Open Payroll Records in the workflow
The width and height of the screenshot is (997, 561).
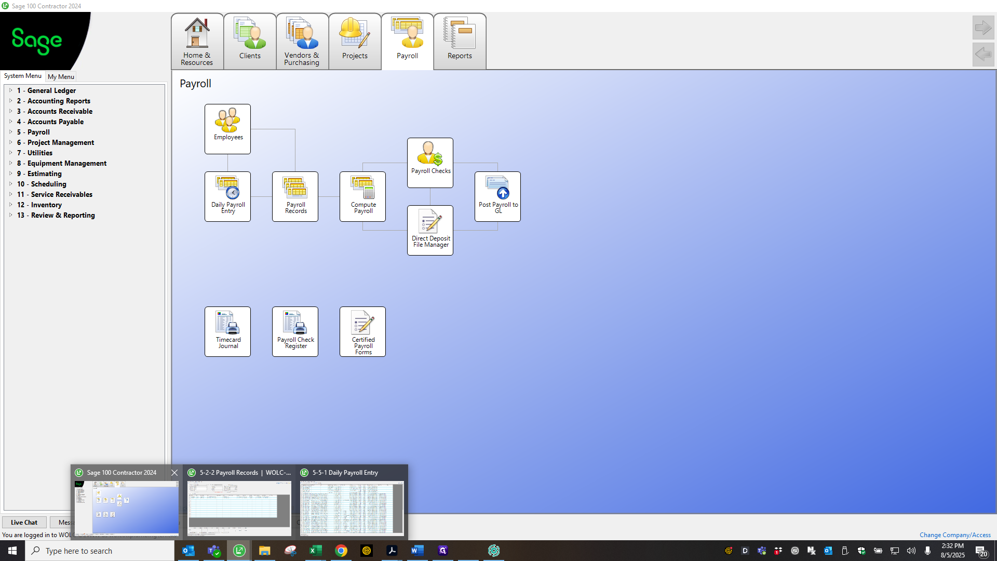point(295,196)
